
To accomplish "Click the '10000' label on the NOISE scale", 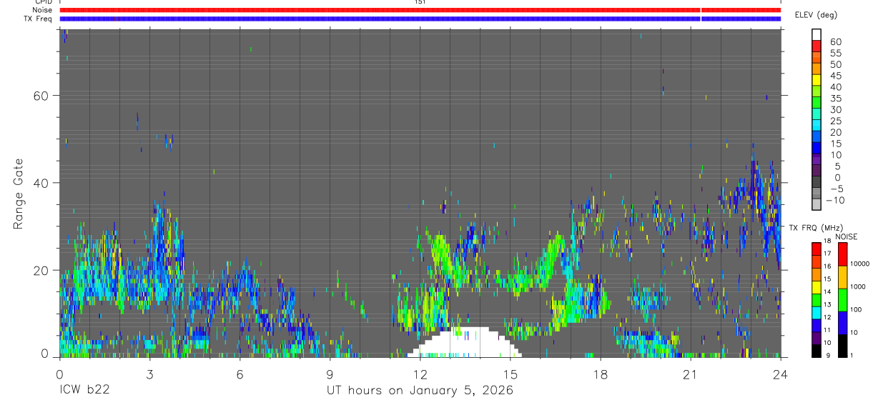I will [x=860, y=264].
